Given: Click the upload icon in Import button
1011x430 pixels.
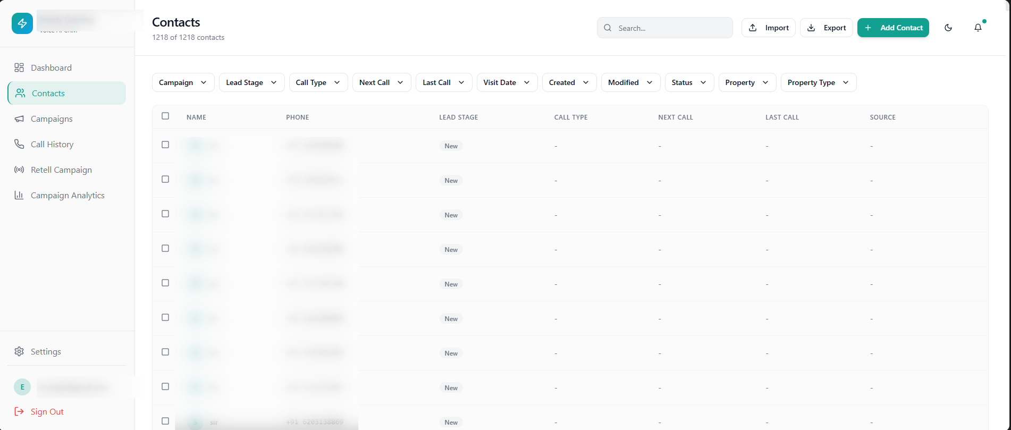Looking at the screenshot, I should 753,28.
